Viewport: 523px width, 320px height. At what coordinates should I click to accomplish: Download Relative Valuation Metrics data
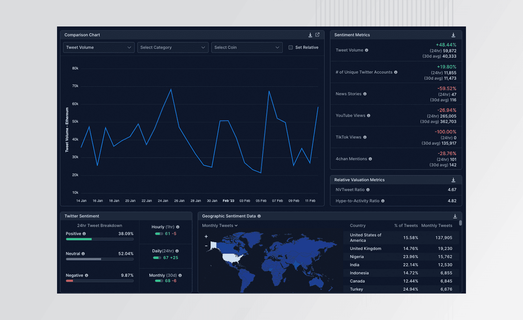coord(453,180)
